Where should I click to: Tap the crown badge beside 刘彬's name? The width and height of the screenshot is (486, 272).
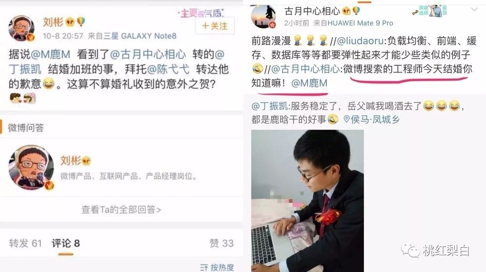[70, 22]
